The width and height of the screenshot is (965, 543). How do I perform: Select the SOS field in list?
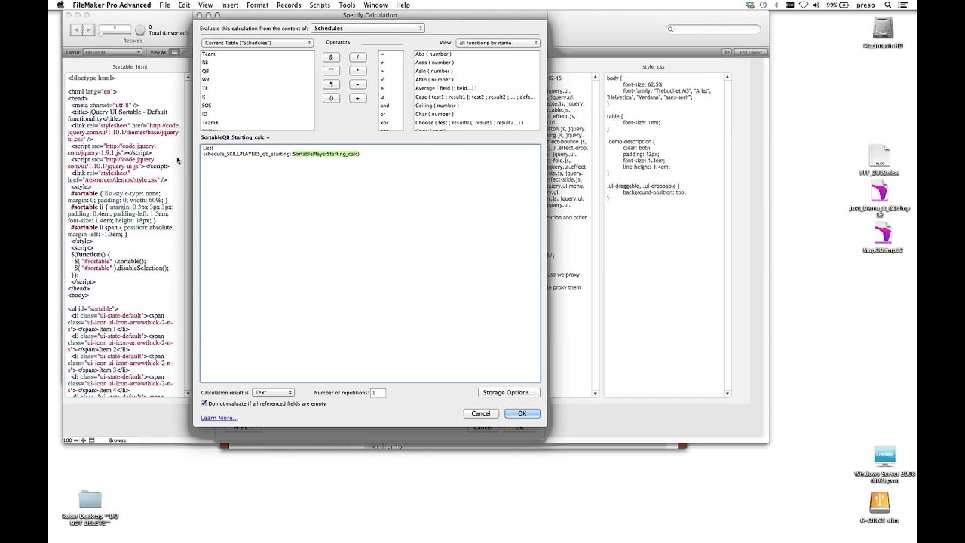point(257,106)
